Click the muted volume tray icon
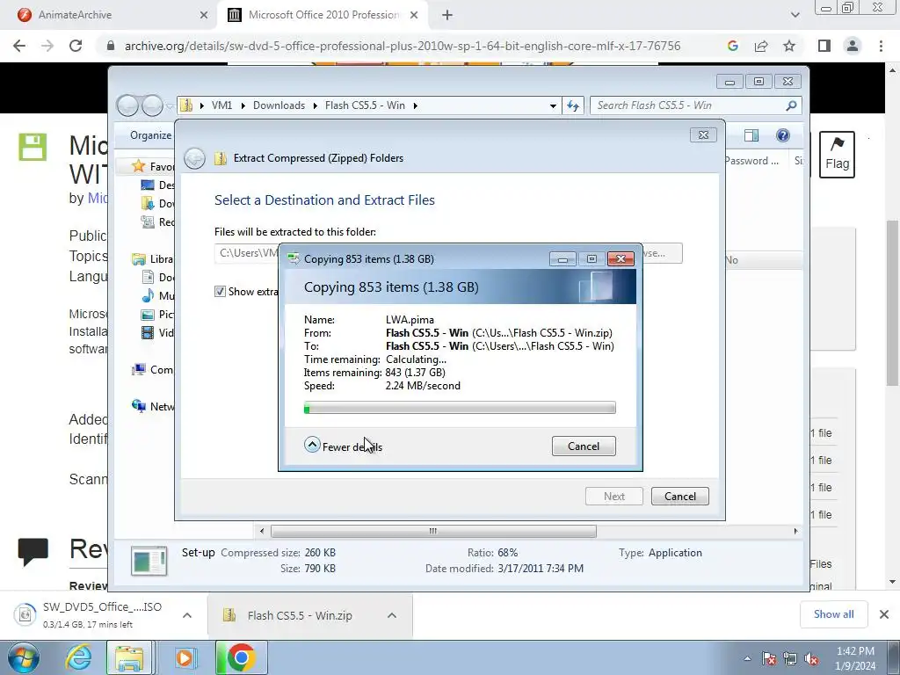This screenshot has width=900, height=675. click(811, 658)
